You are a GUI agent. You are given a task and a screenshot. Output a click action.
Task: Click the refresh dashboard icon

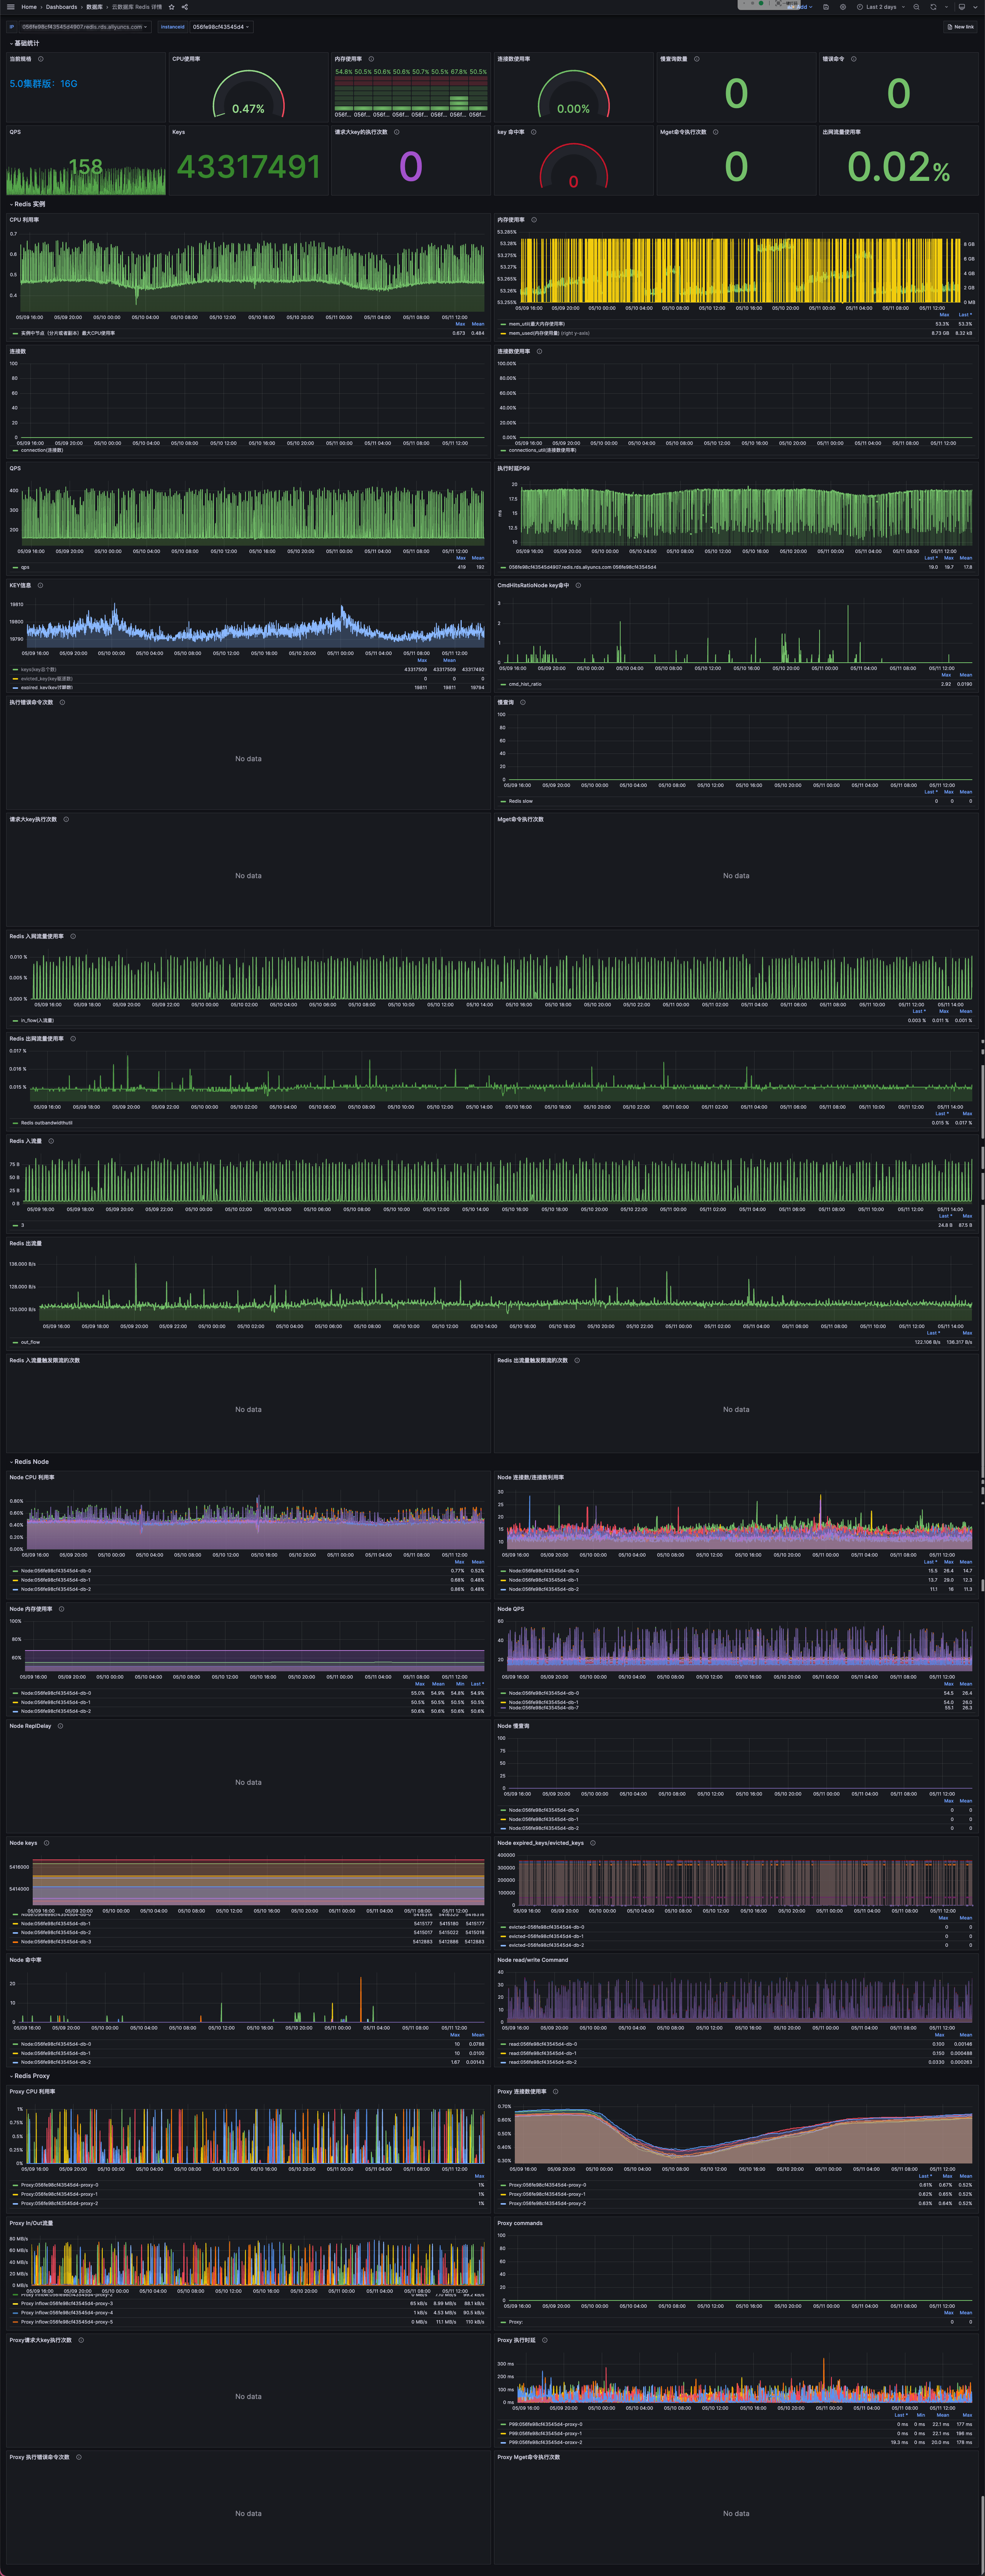point(933,7)
